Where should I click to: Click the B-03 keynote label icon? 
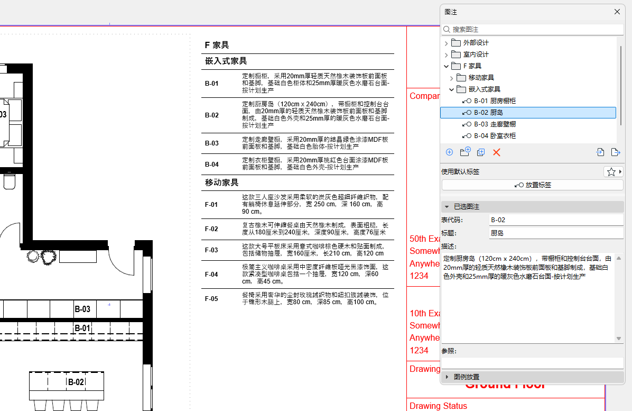467,125
